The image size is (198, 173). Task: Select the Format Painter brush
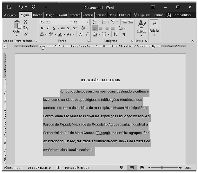(x=26, y=34)
